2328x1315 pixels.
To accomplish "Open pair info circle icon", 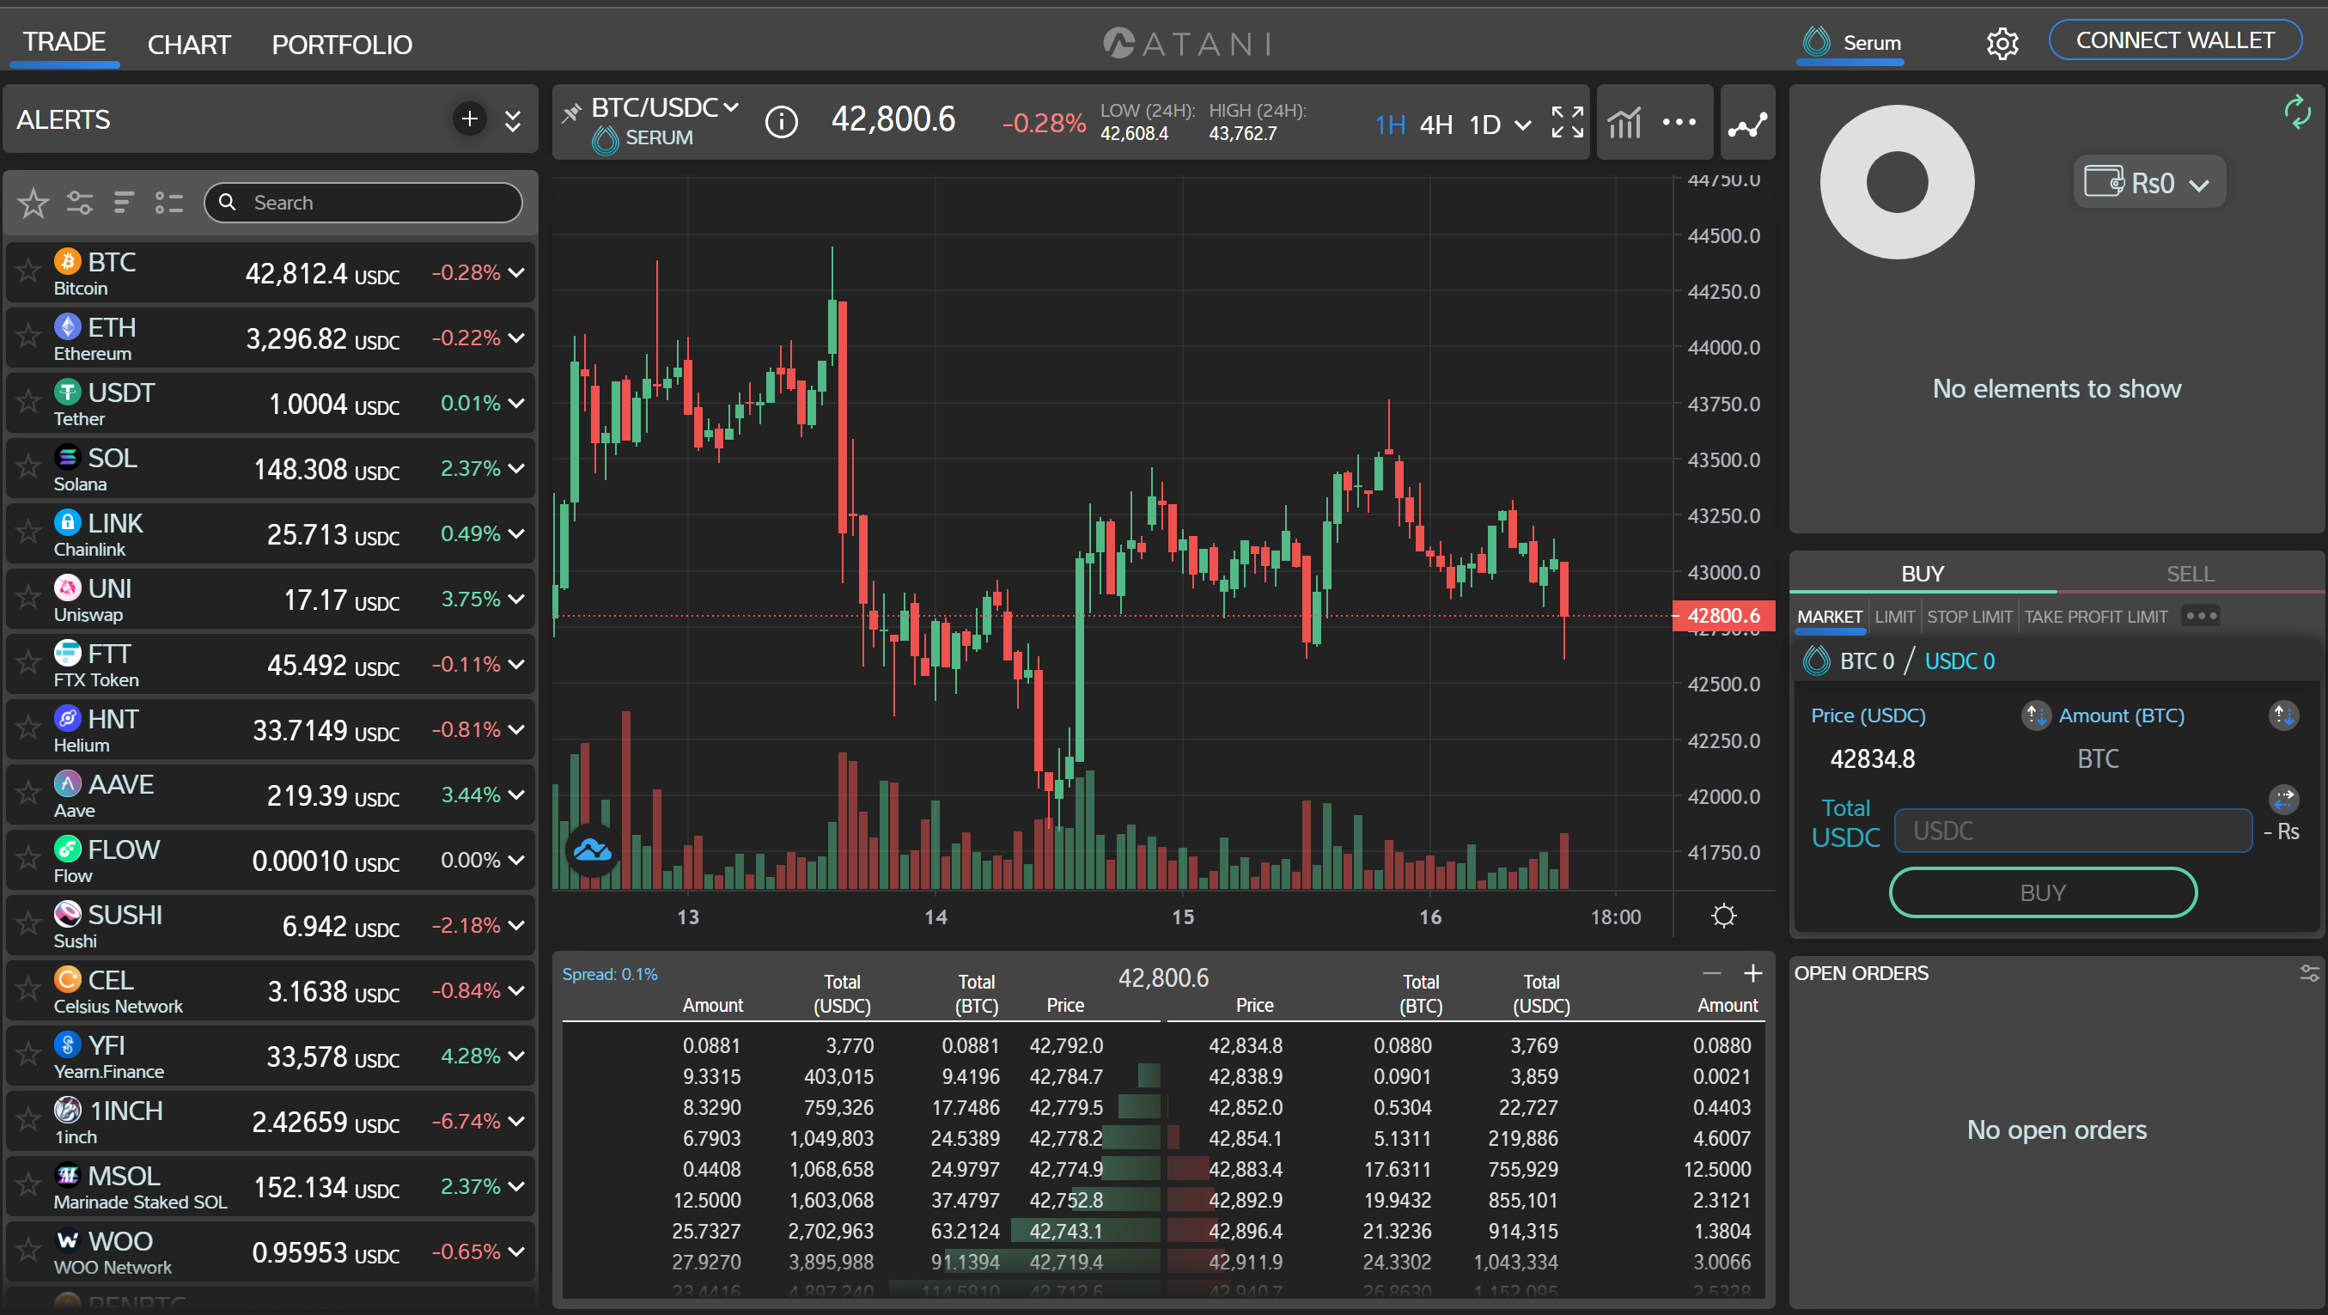I will (x=781, y=121).
